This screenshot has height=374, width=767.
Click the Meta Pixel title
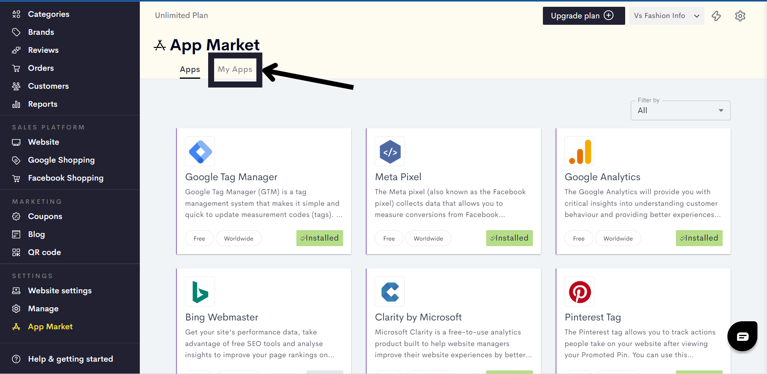tap(398, 177)
